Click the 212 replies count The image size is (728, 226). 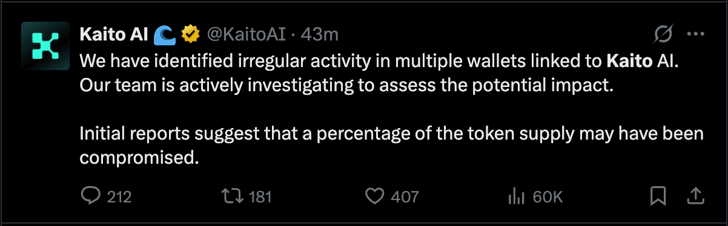point(119,196)
